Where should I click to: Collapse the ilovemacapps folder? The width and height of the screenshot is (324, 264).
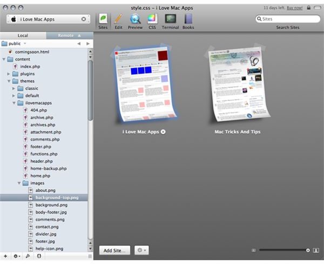coord(14,103)
